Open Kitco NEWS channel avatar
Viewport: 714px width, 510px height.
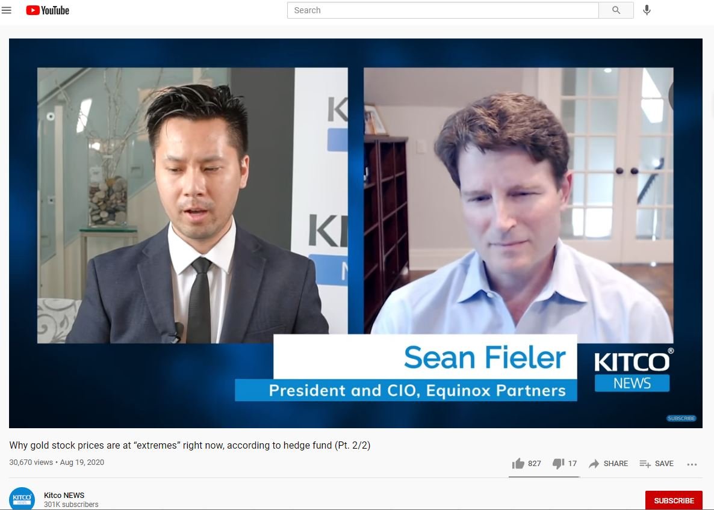coord(22,499)
